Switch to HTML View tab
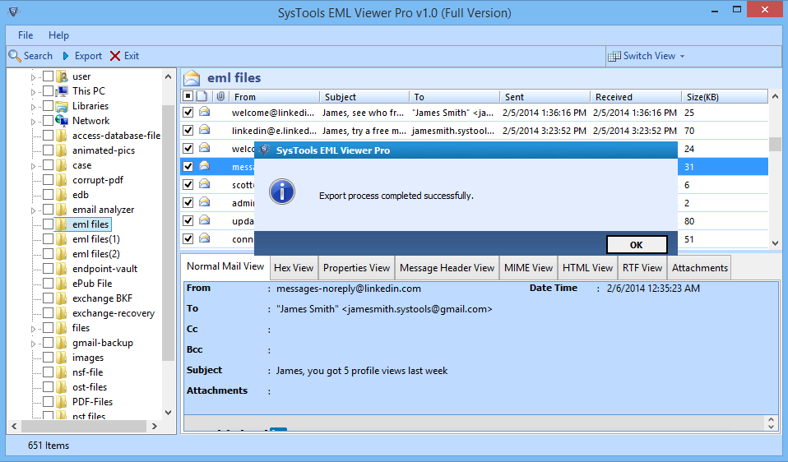This screenshot has height=462, width=788. [x=587, y=268]
